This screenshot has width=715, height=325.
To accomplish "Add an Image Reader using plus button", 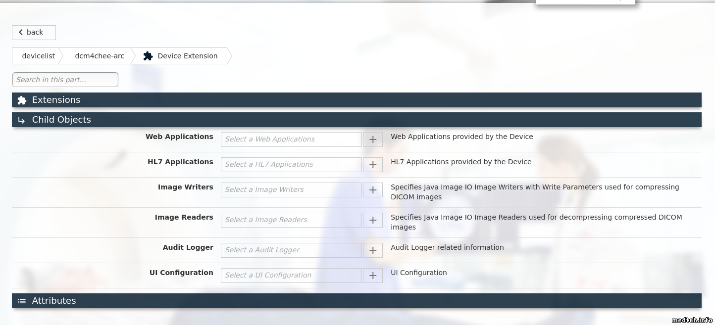I will pyautogui.click(x=373, y=220).
